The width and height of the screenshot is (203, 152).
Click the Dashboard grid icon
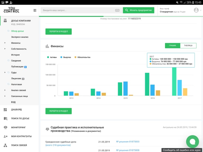pos(5,110)
